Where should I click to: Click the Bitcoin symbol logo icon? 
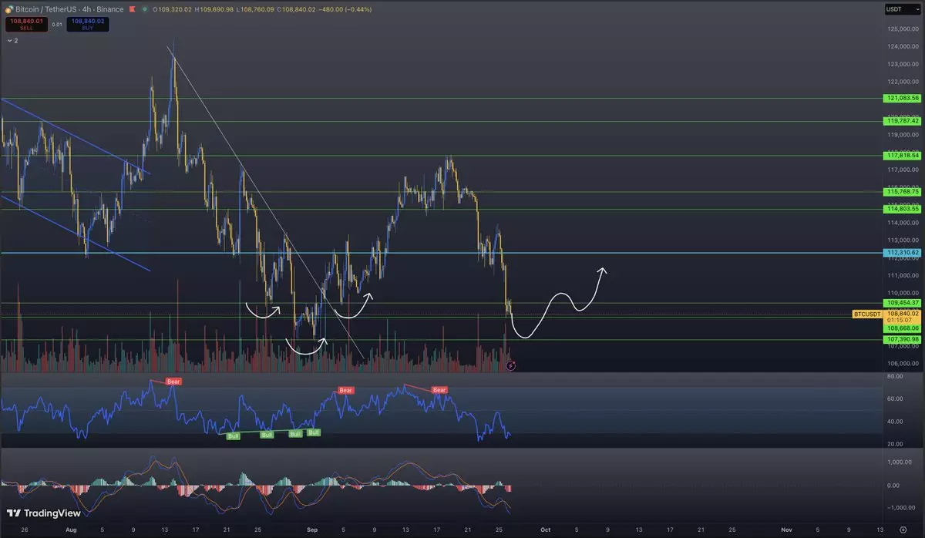point(8,9)
